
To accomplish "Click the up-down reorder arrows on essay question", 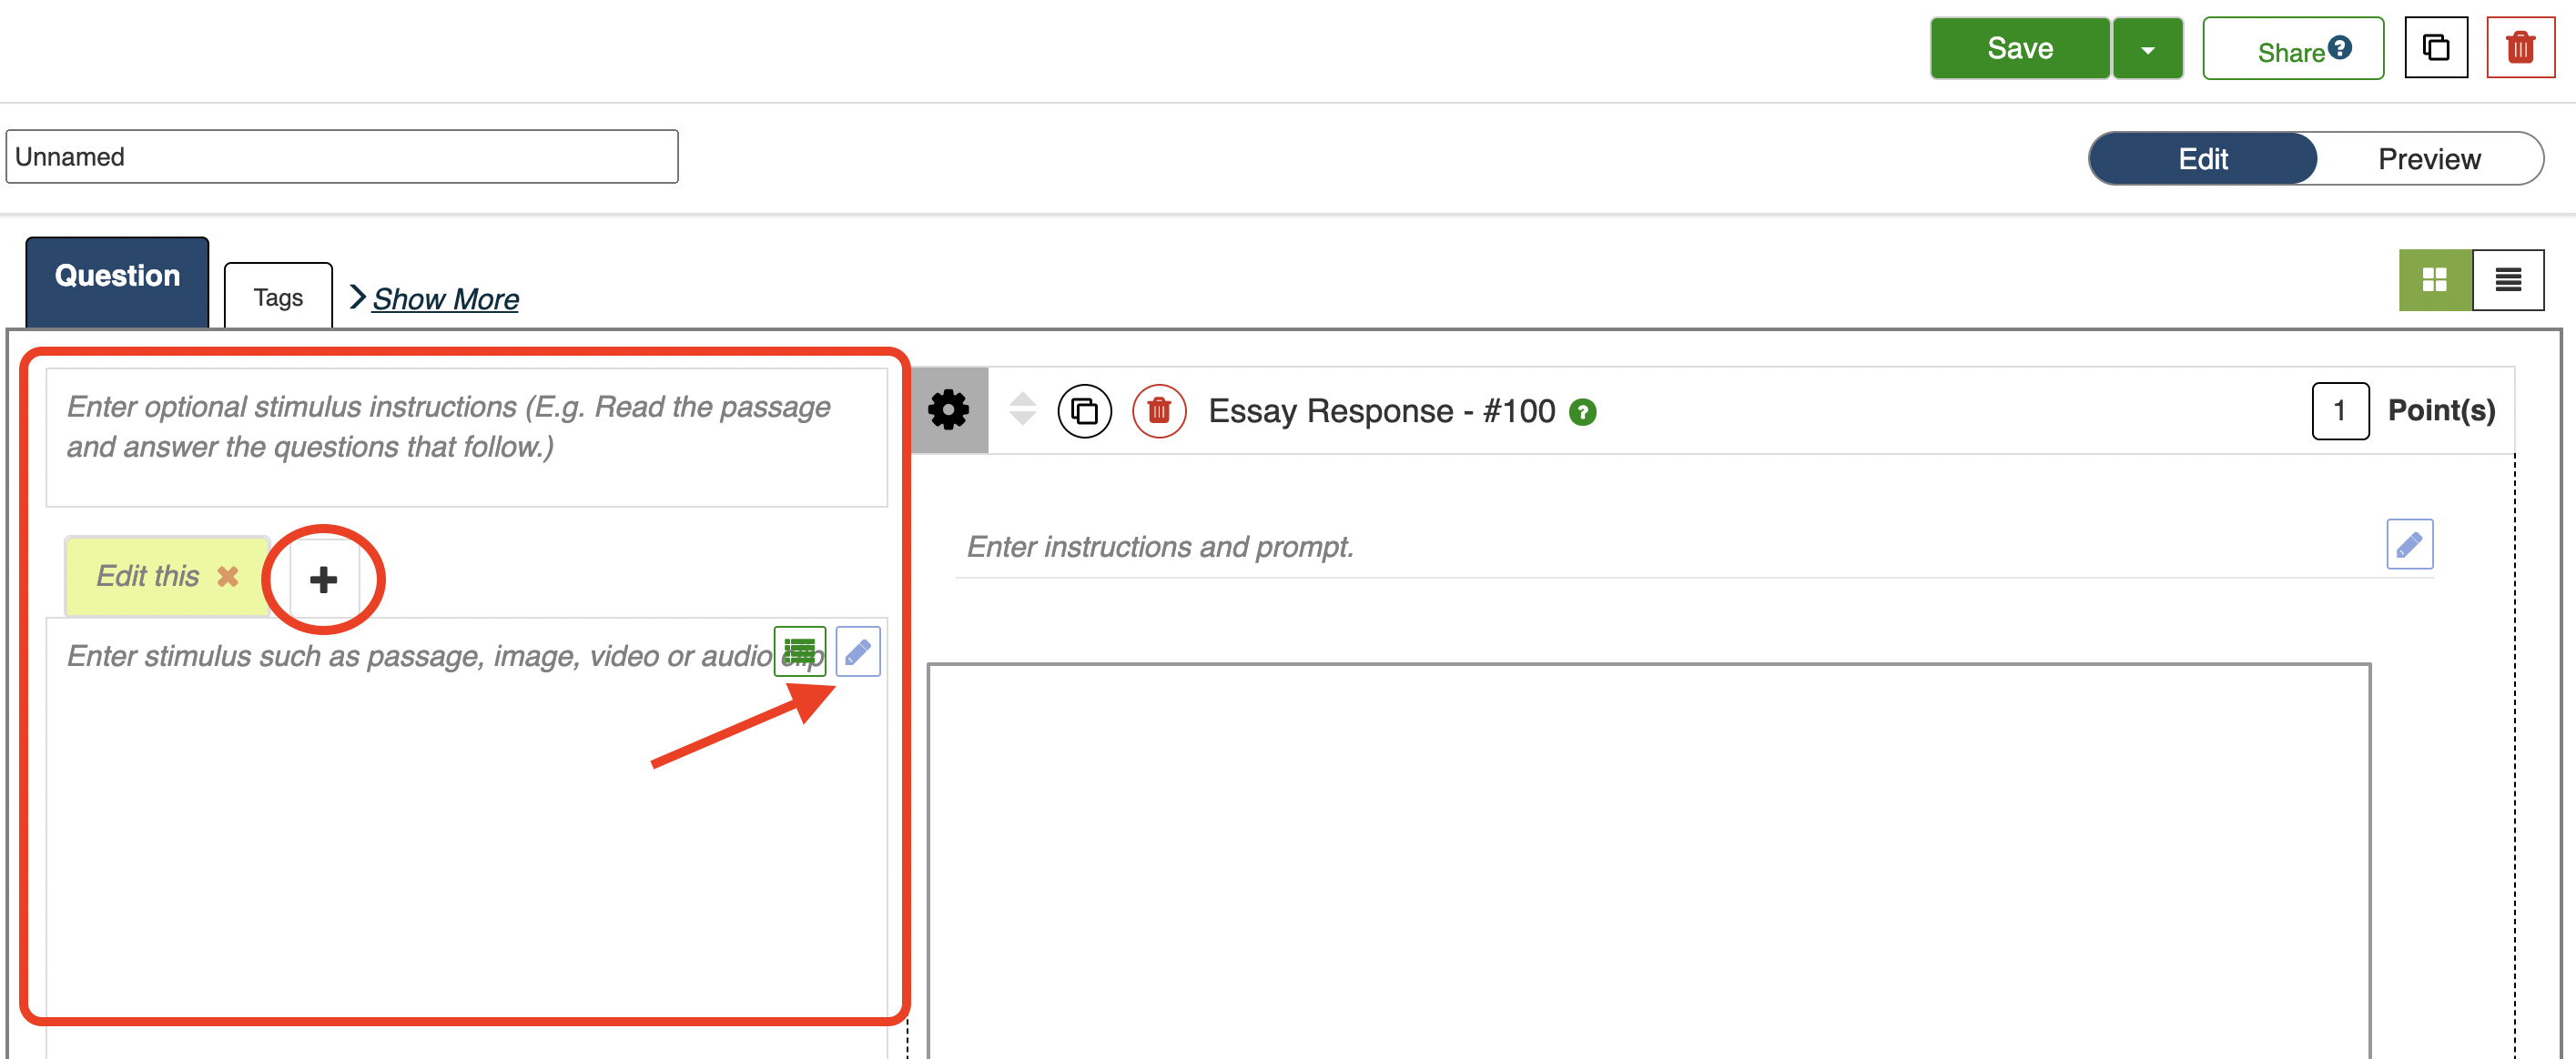I will click(1022, 409).
